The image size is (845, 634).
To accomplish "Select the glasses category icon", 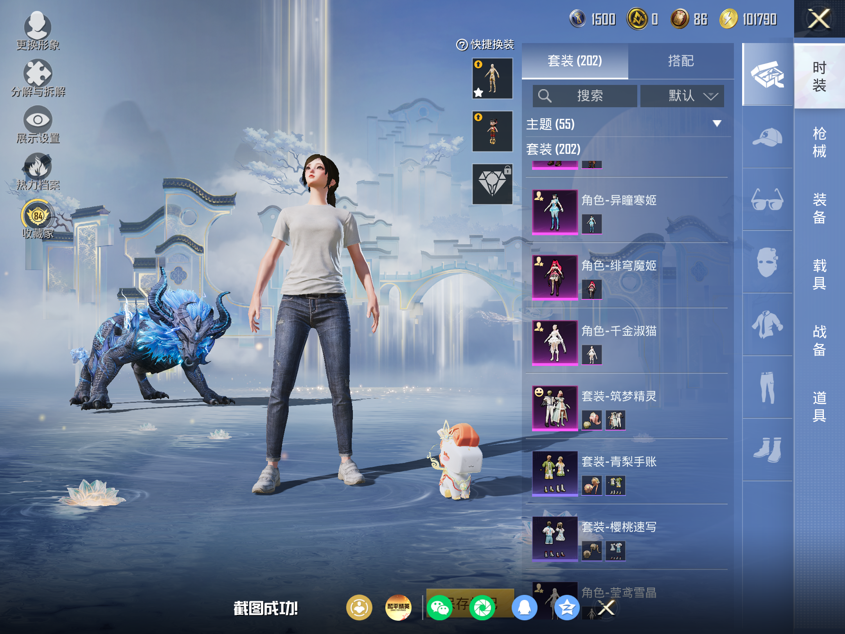I will (x=767, y=200).
